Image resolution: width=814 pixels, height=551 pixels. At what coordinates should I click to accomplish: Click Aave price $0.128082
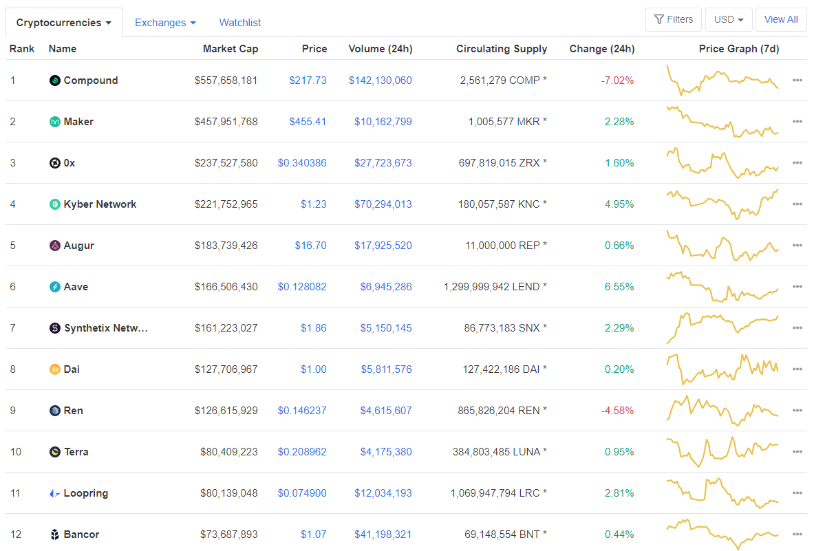[302, 287]
